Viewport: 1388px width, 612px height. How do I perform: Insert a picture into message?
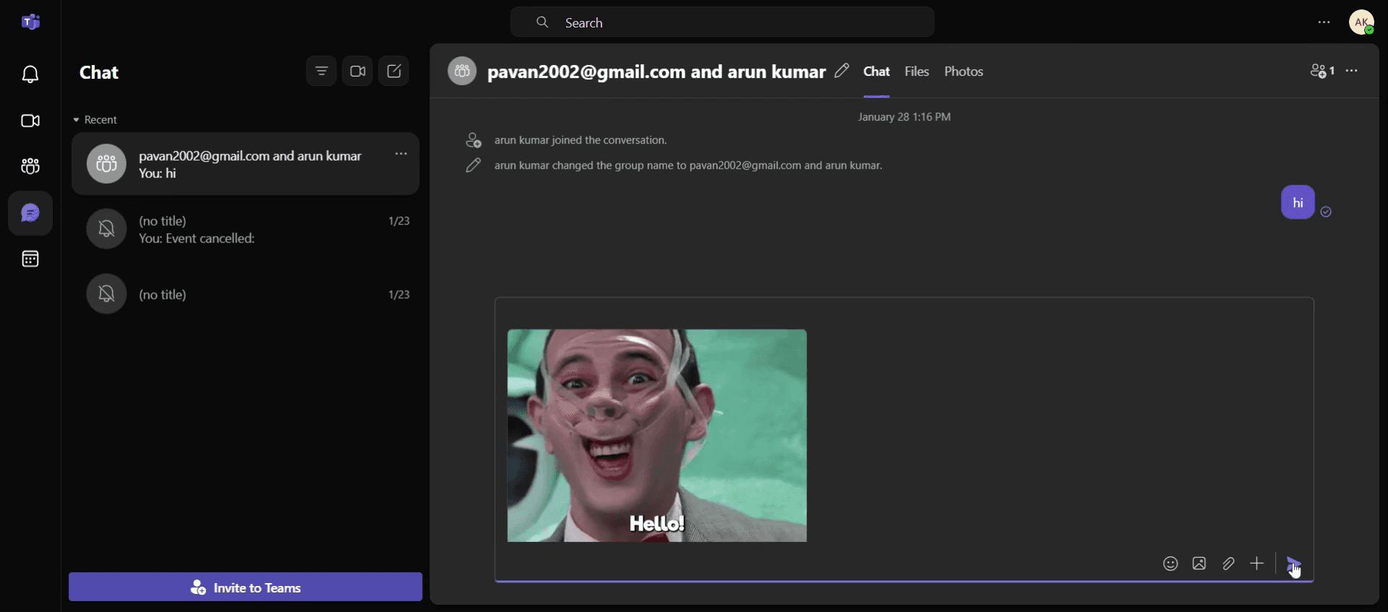click(x=1199, y=564)
